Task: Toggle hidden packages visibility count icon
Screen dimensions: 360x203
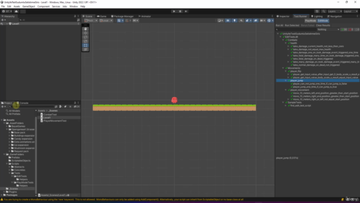Action: (76, 107)
